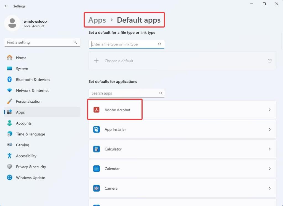Screen dimensions: 283x206
Task: Open the Personalization section
Action: [x=28, y=101]
